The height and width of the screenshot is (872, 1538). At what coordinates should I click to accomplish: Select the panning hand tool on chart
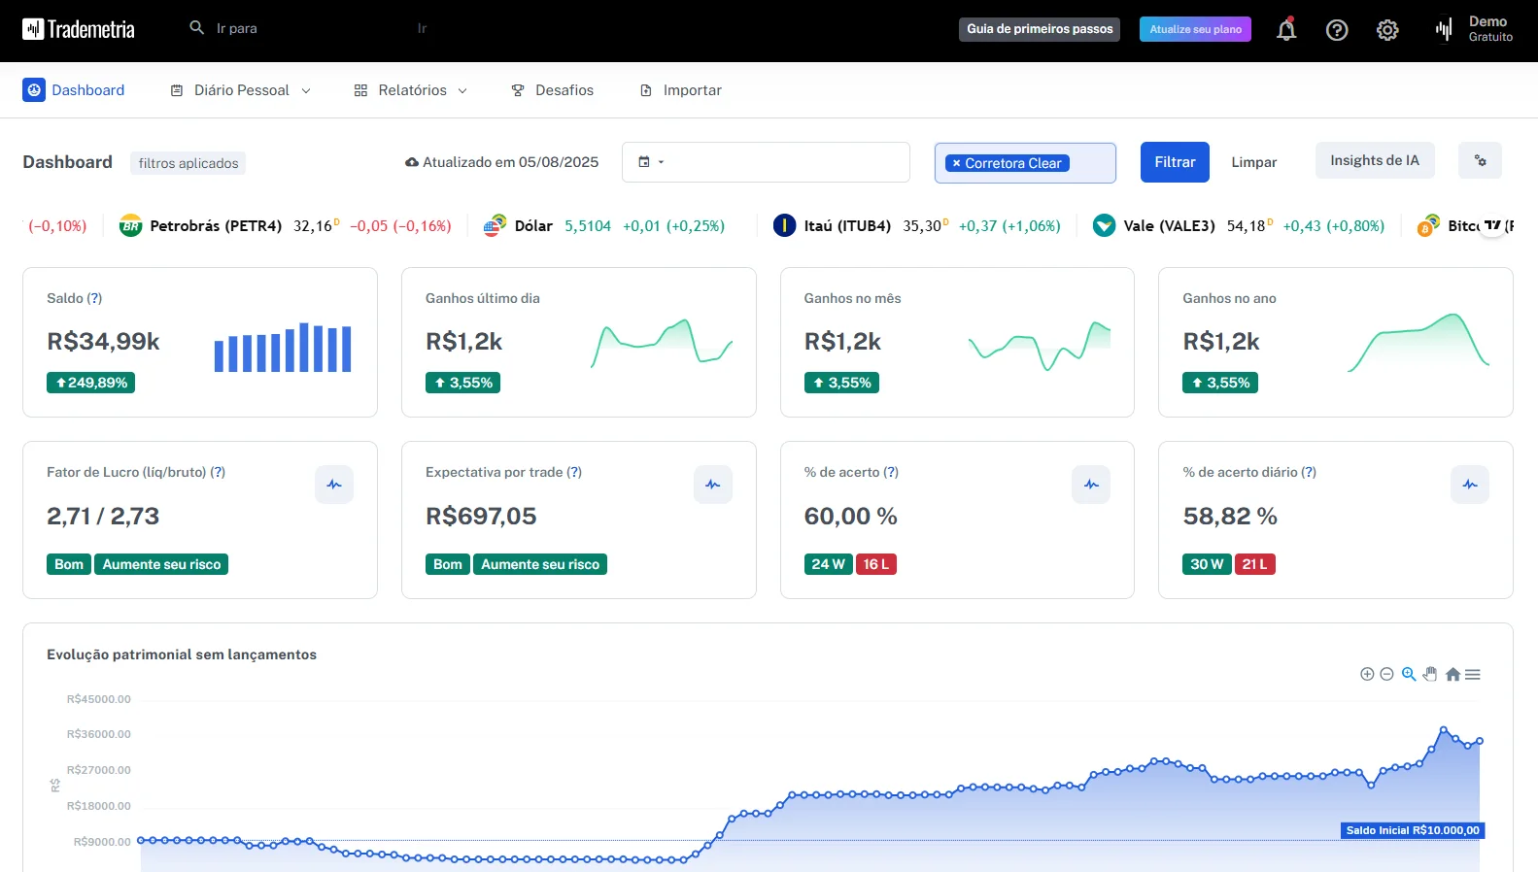(x=1430, y=674)
